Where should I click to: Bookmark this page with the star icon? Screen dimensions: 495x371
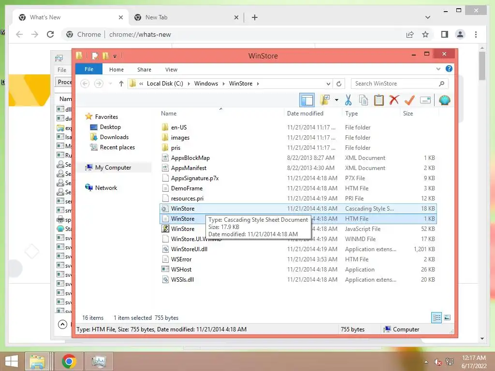click(425, 34)
